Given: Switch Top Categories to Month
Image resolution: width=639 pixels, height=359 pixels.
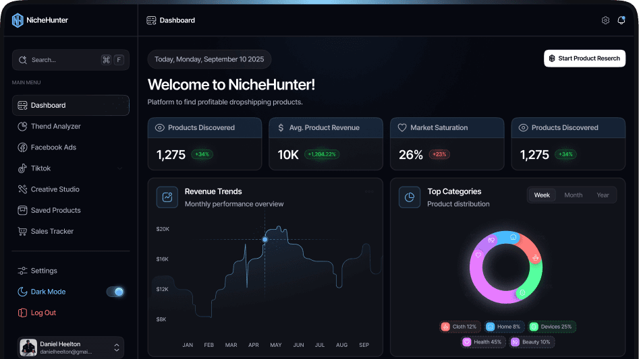Looking at the screenshot, I should (573, 195).
